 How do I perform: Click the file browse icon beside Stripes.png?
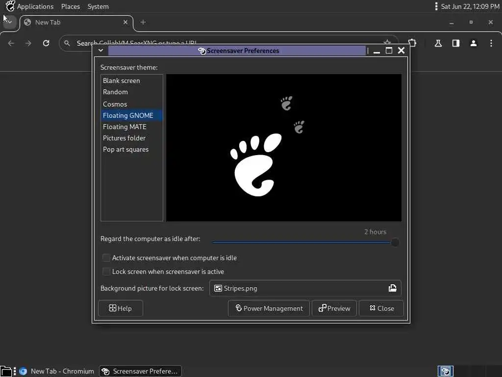[393, 288]
